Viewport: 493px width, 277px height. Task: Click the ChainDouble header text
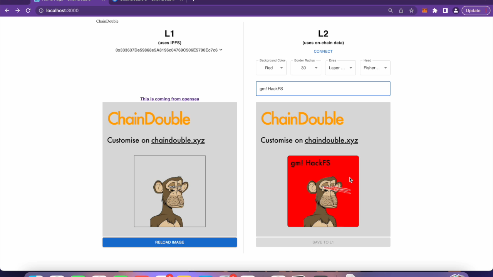[x=107, y=21]
